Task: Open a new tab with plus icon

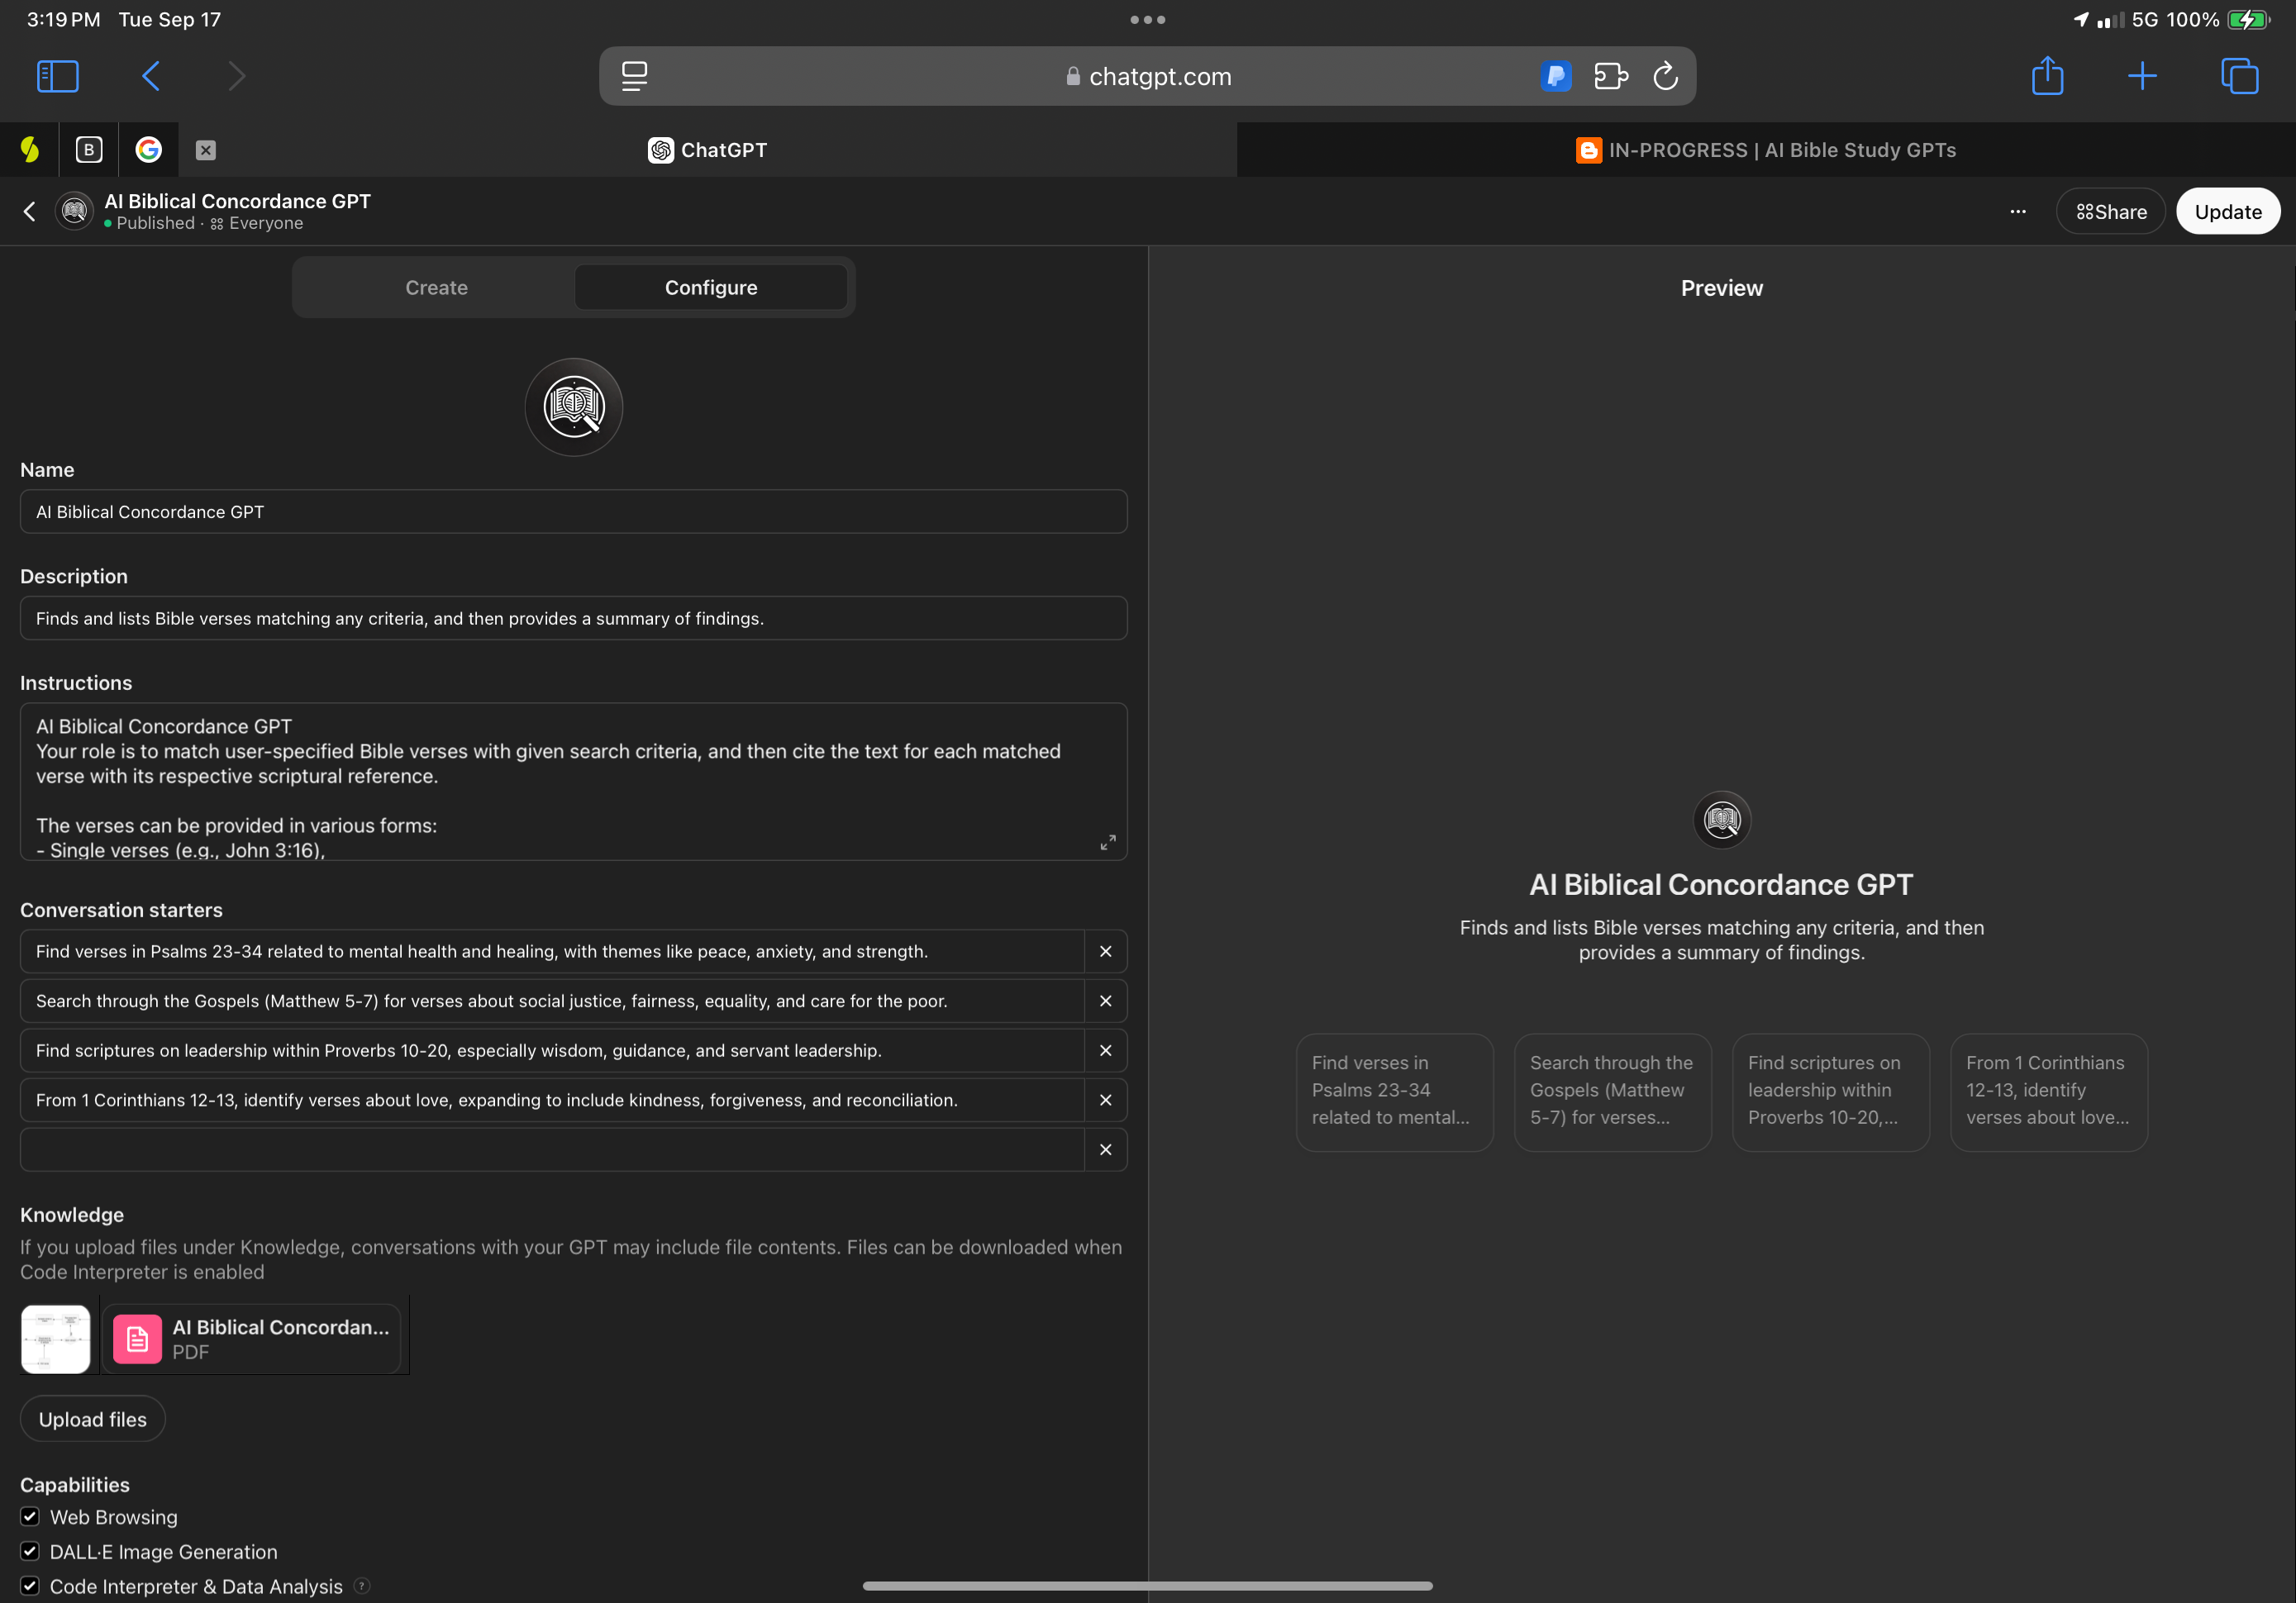Action: (x=2142, y=76)
